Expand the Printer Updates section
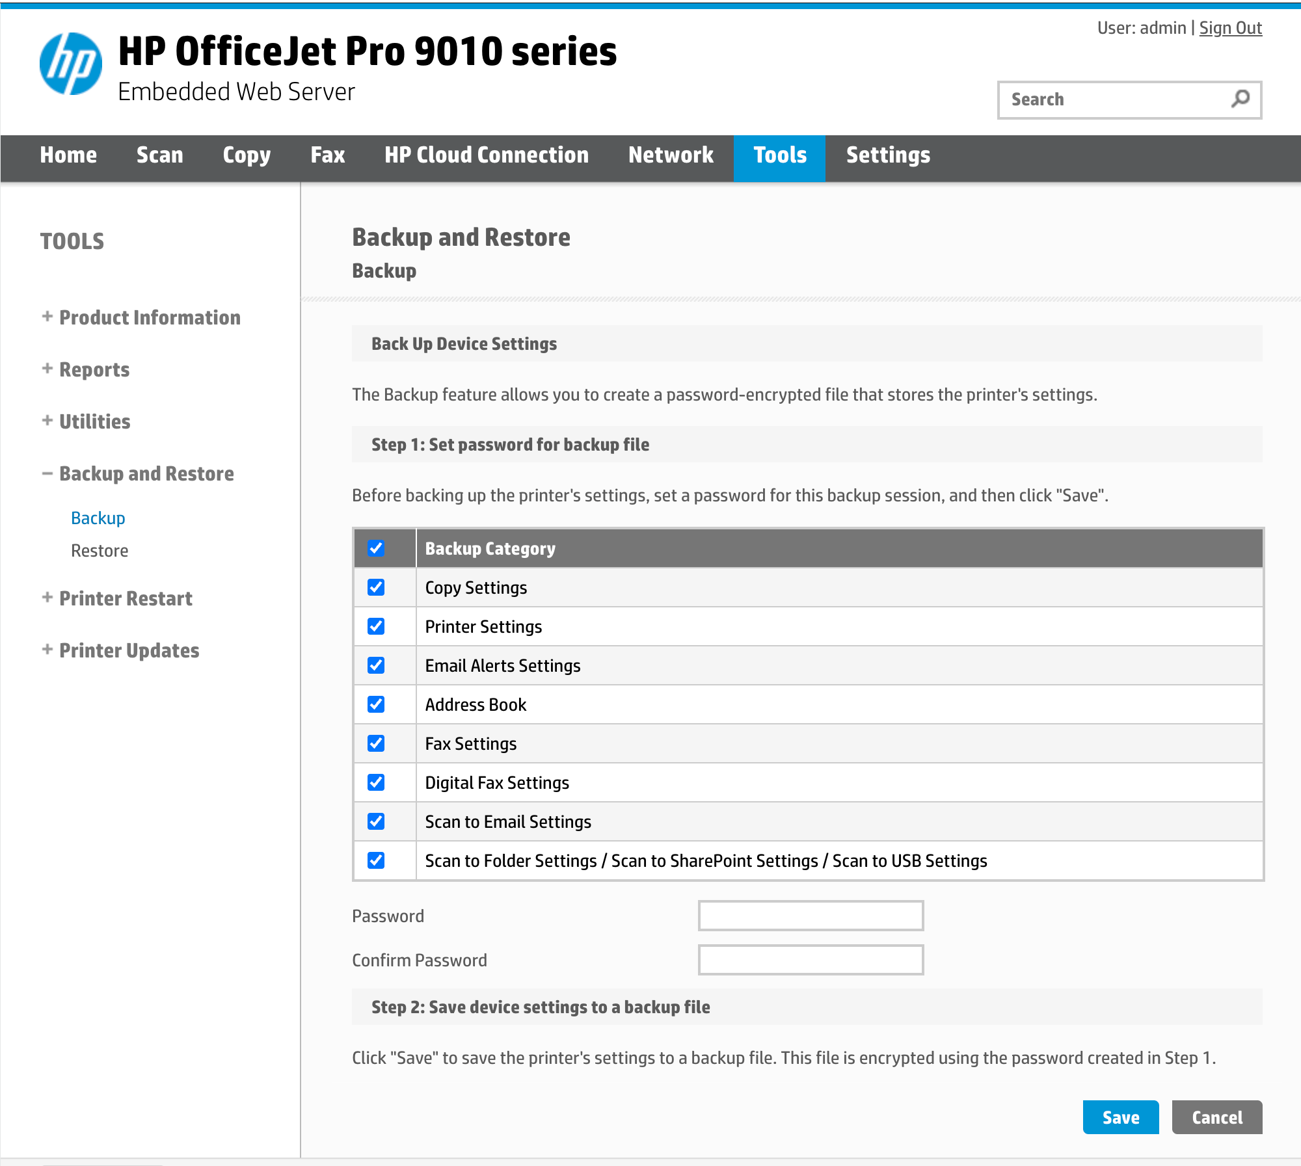Viewport: 1301px width, 1166px height. (x=120, y=650)
